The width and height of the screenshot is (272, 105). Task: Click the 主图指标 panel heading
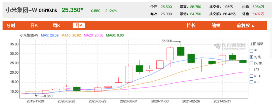[257, 44]
